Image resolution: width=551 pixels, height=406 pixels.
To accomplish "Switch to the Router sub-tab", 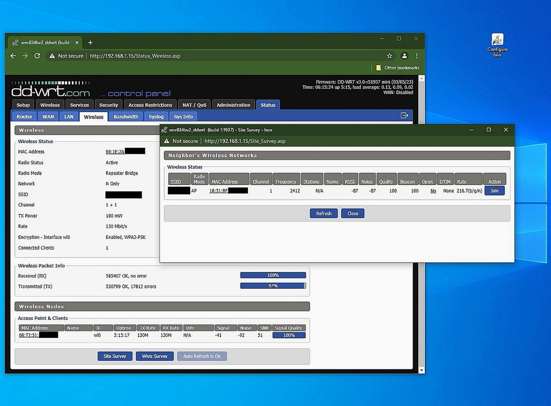I will (24, 116).
